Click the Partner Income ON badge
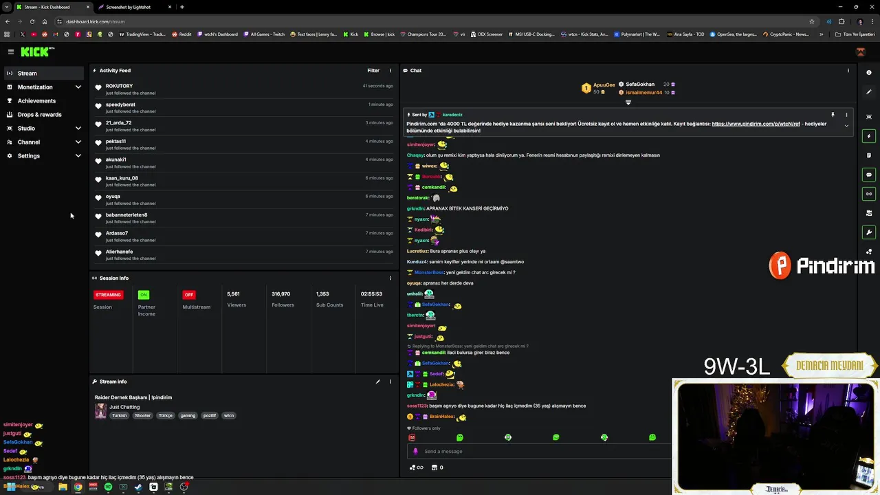Screen dimensions: 880x495 tap(143, 294)
